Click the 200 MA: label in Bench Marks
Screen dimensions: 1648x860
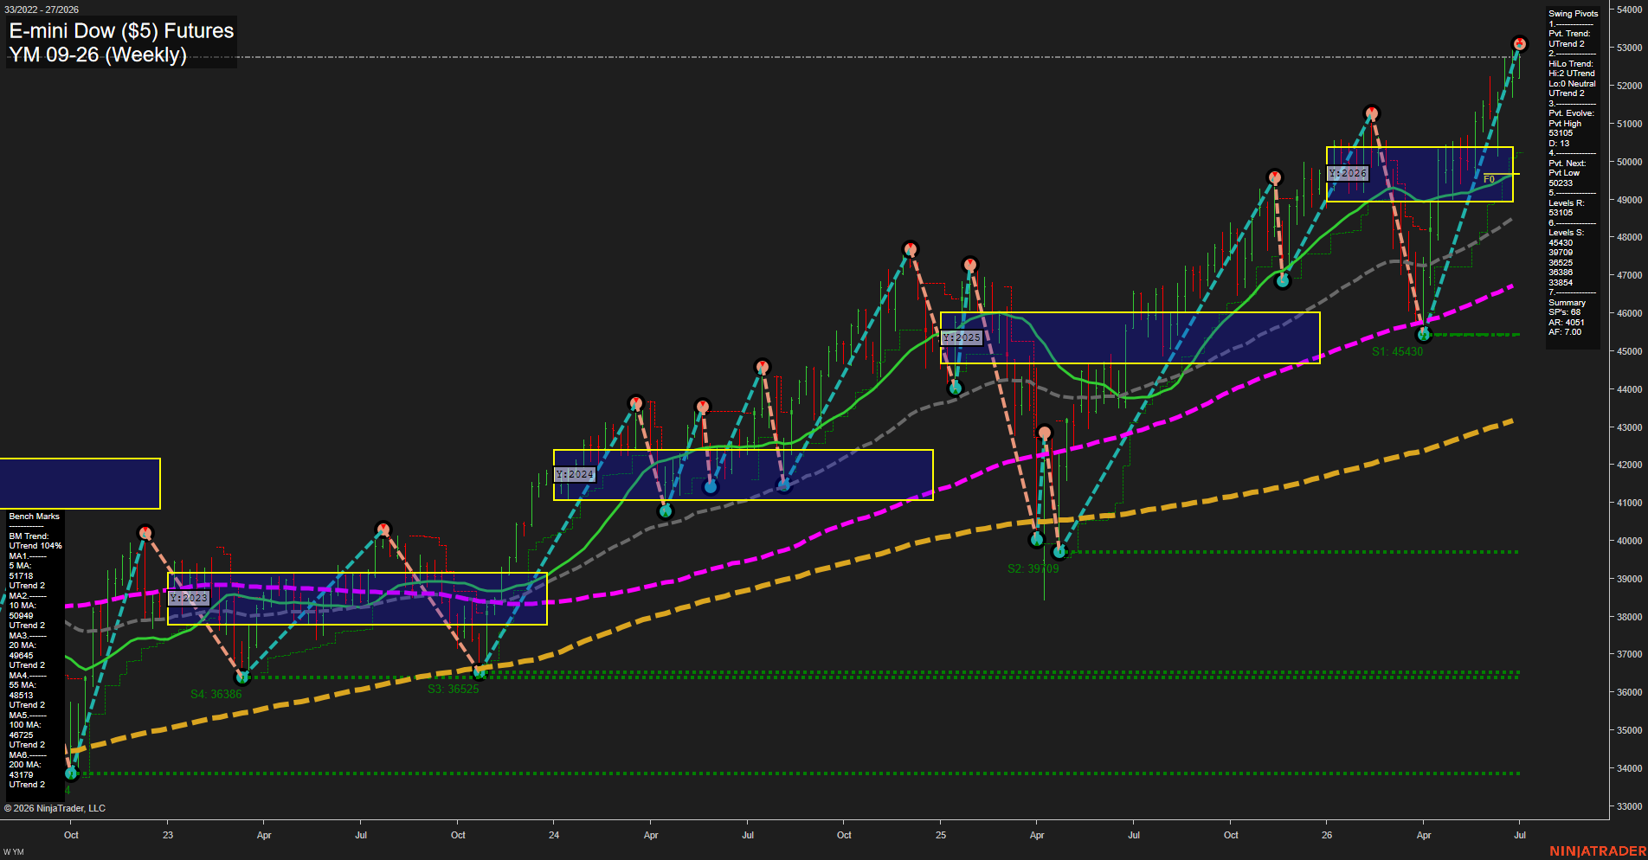pos(25,765)
